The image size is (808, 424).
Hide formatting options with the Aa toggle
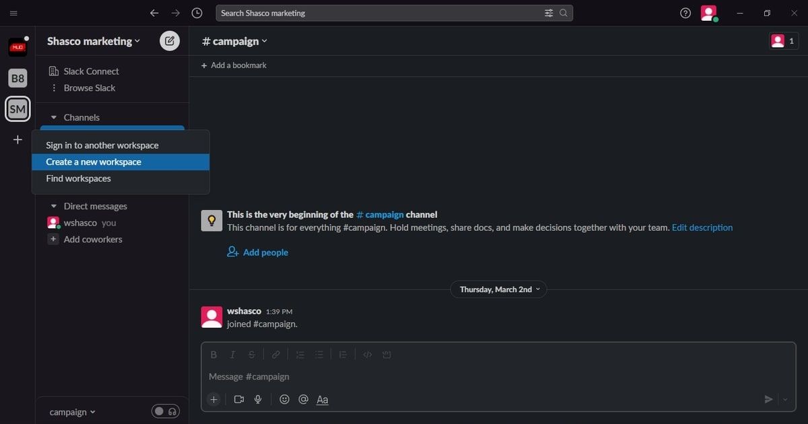point(322,399)
